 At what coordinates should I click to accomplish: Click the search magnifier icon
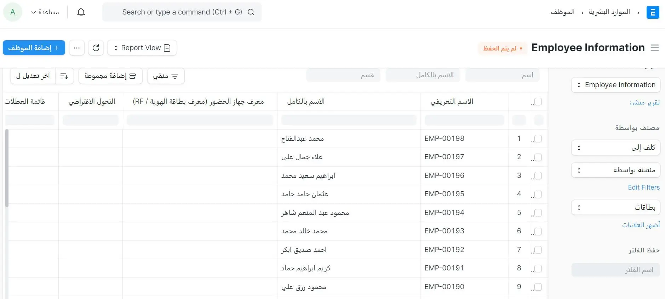(x=251, y=12)
